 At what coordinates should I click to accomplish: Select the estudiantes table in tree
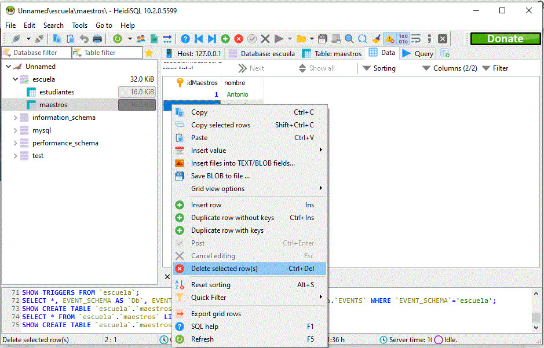[x=57, y=92]
